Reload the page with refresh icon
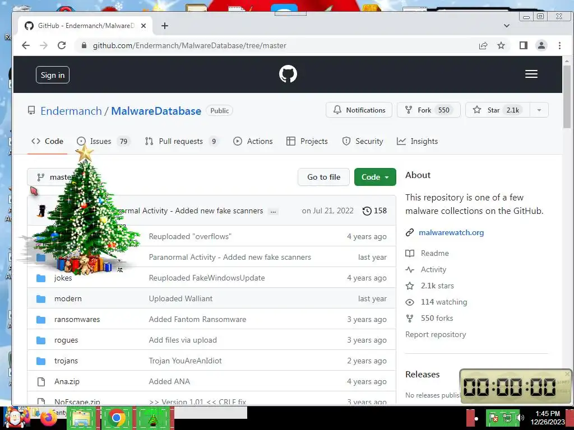 click(x=62, y=45)
